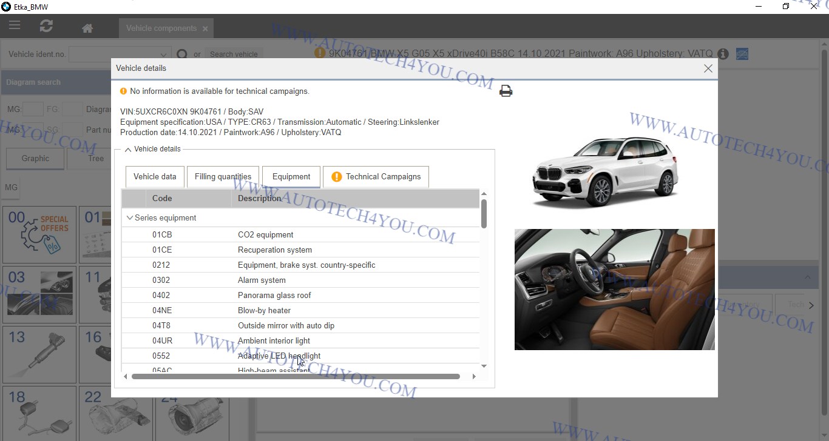
Task: Switch to the Filling quantities tab
Action: tap(223, 177)
